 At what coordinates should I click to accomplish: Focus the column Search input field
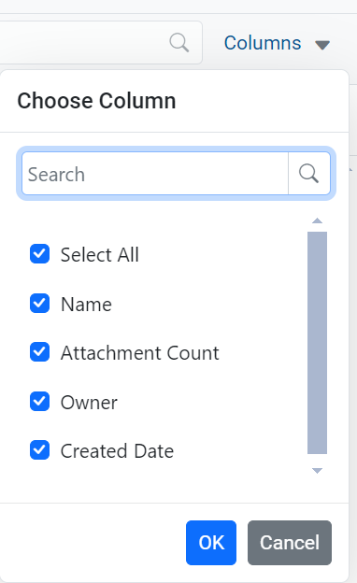pyautogui.click(x=155, y=173)
